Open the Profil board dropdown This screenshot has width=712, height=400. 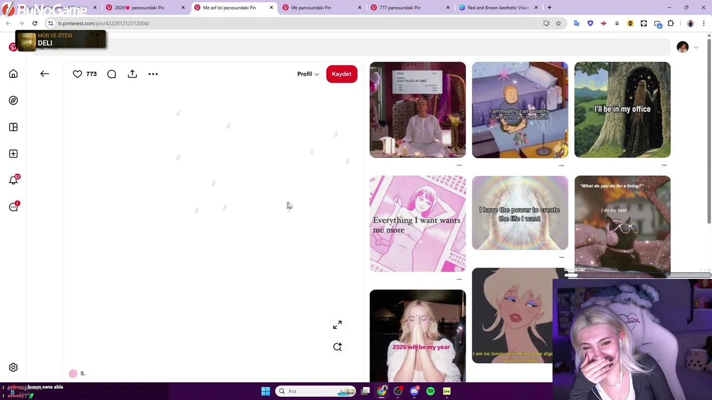pyautogui.click(x=308, y=74)
